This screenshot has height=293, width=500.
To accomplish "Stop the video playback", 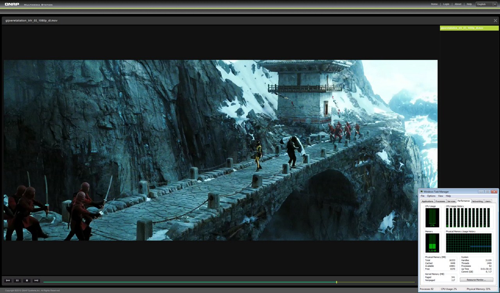I will coord(27,281).
